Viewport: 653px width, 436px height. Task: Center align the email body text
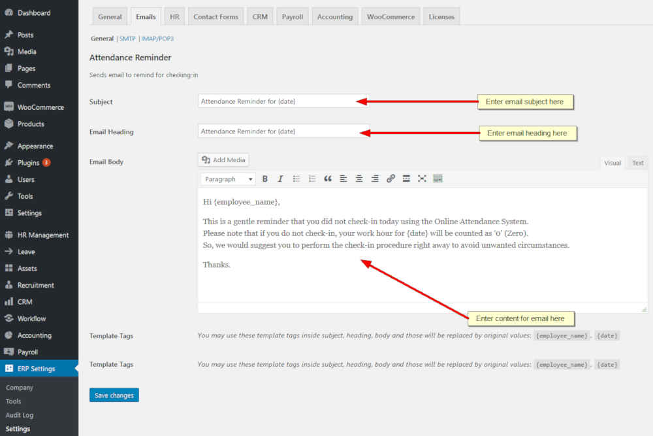click(359, 178)
